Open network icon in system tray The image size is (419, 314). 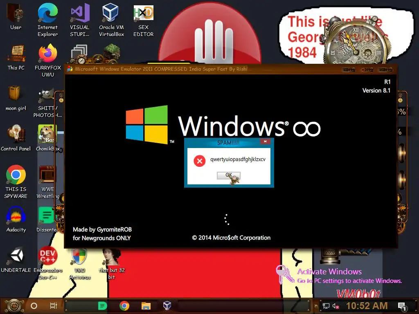point(326,306)
